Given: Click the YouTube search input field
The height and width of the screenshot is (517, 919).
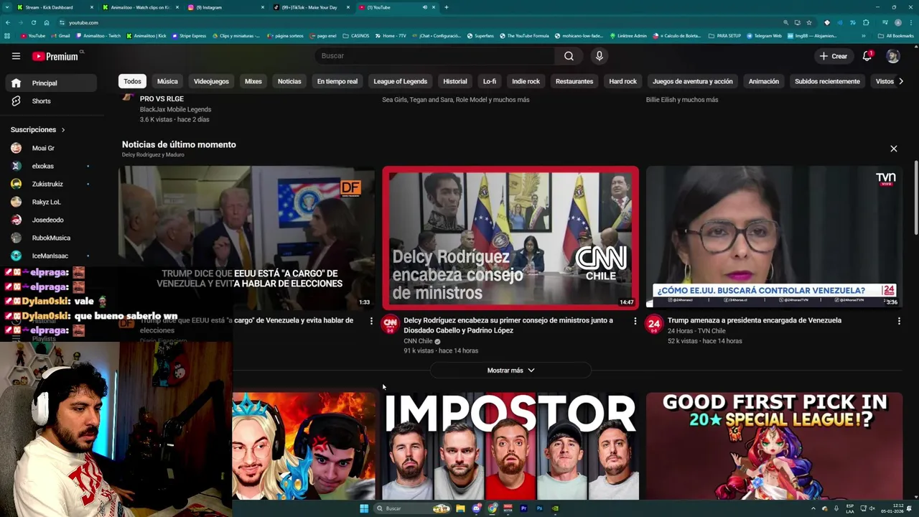Looking at the screenshot, I should tap(434, 56).
